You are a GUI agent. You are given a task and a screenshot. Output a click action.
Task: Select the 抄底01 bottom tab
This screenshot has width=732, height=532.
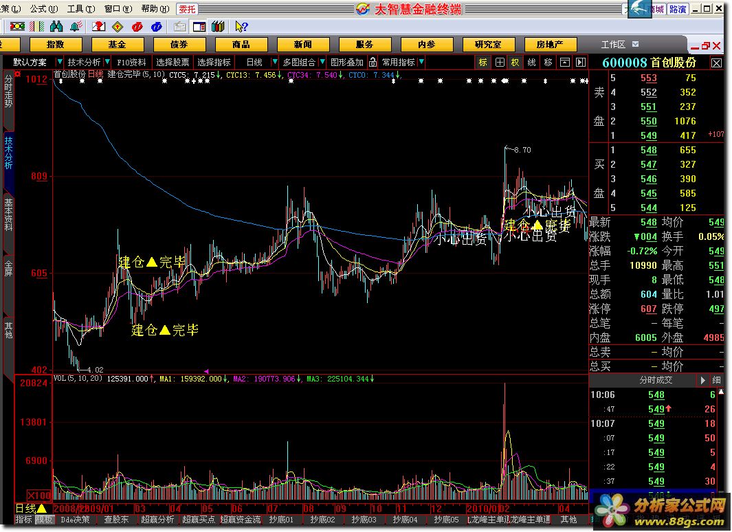[281, 520]
